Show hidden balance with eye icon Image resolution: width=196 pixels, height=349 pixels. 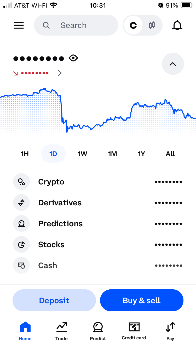click(73, 58)
